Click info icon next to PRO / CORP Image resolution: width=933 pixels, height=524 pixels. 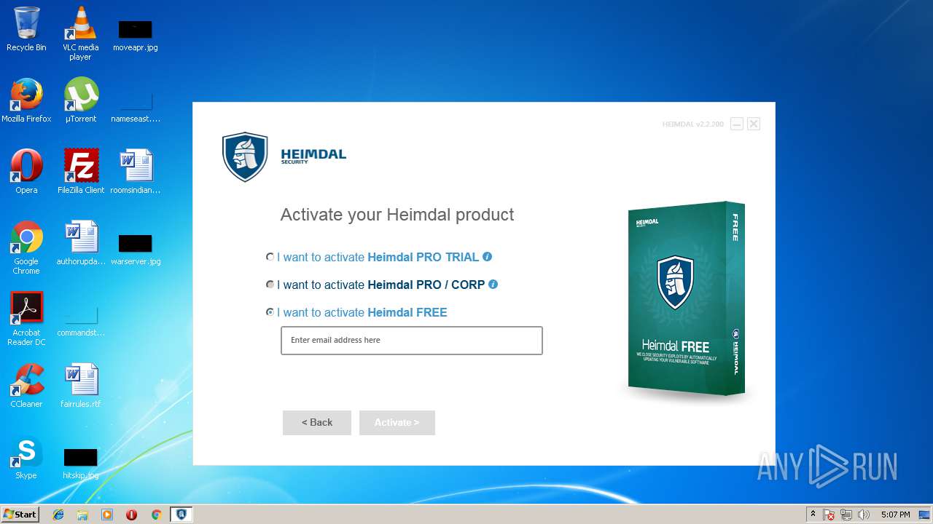click(x=493, y=284)
